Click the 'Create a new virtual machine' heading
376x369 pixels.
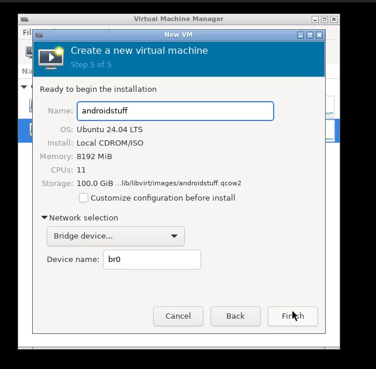tap(139, 51)
